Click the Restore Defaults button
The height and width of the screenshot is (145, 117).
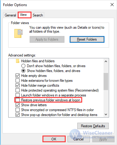click(x=93, y=126)
